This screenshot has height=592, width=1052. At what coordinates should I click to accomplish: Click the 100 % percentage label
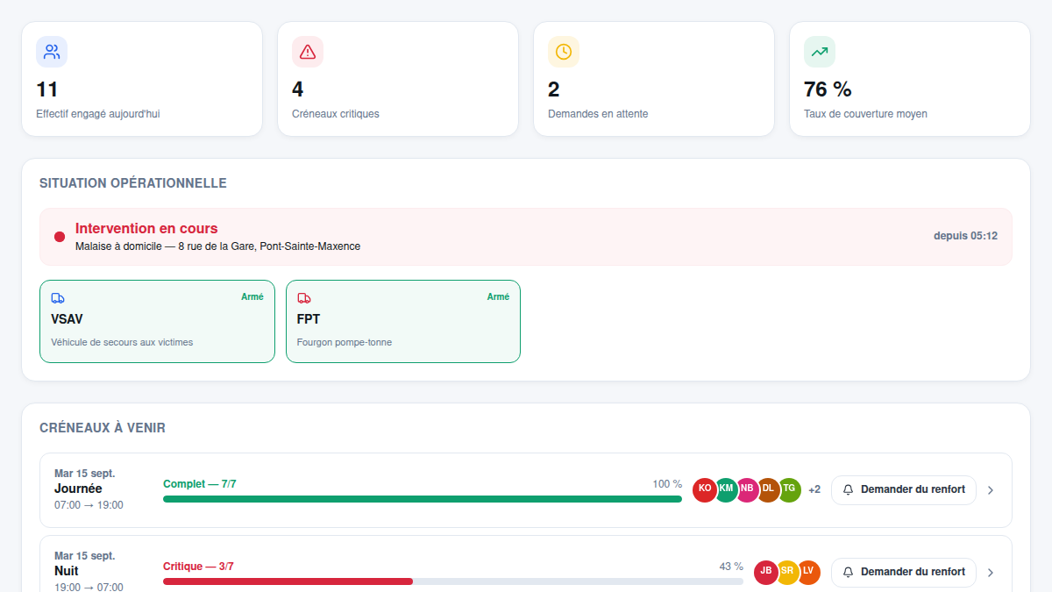[667, 484]
